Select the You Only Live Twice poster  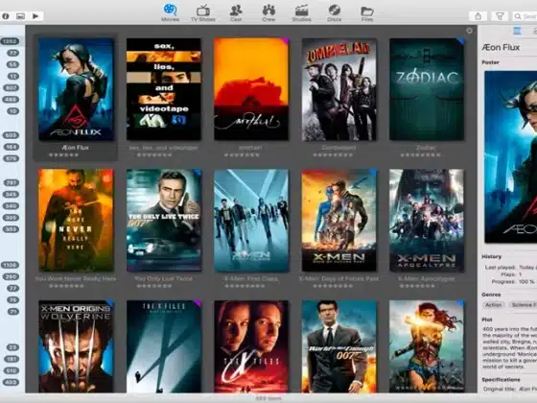tap(164, 220)
